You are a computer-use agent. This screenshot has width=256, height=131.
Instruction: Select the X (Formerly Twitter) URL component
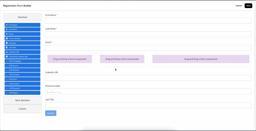(22, 57)
